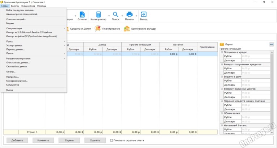This screenshot has width=277, height=148.
Task: Collapse the Начальный баланс group
Action: point(222,126)
